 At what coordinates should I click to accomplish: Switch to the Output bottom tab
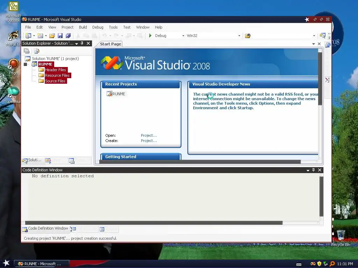109,229
